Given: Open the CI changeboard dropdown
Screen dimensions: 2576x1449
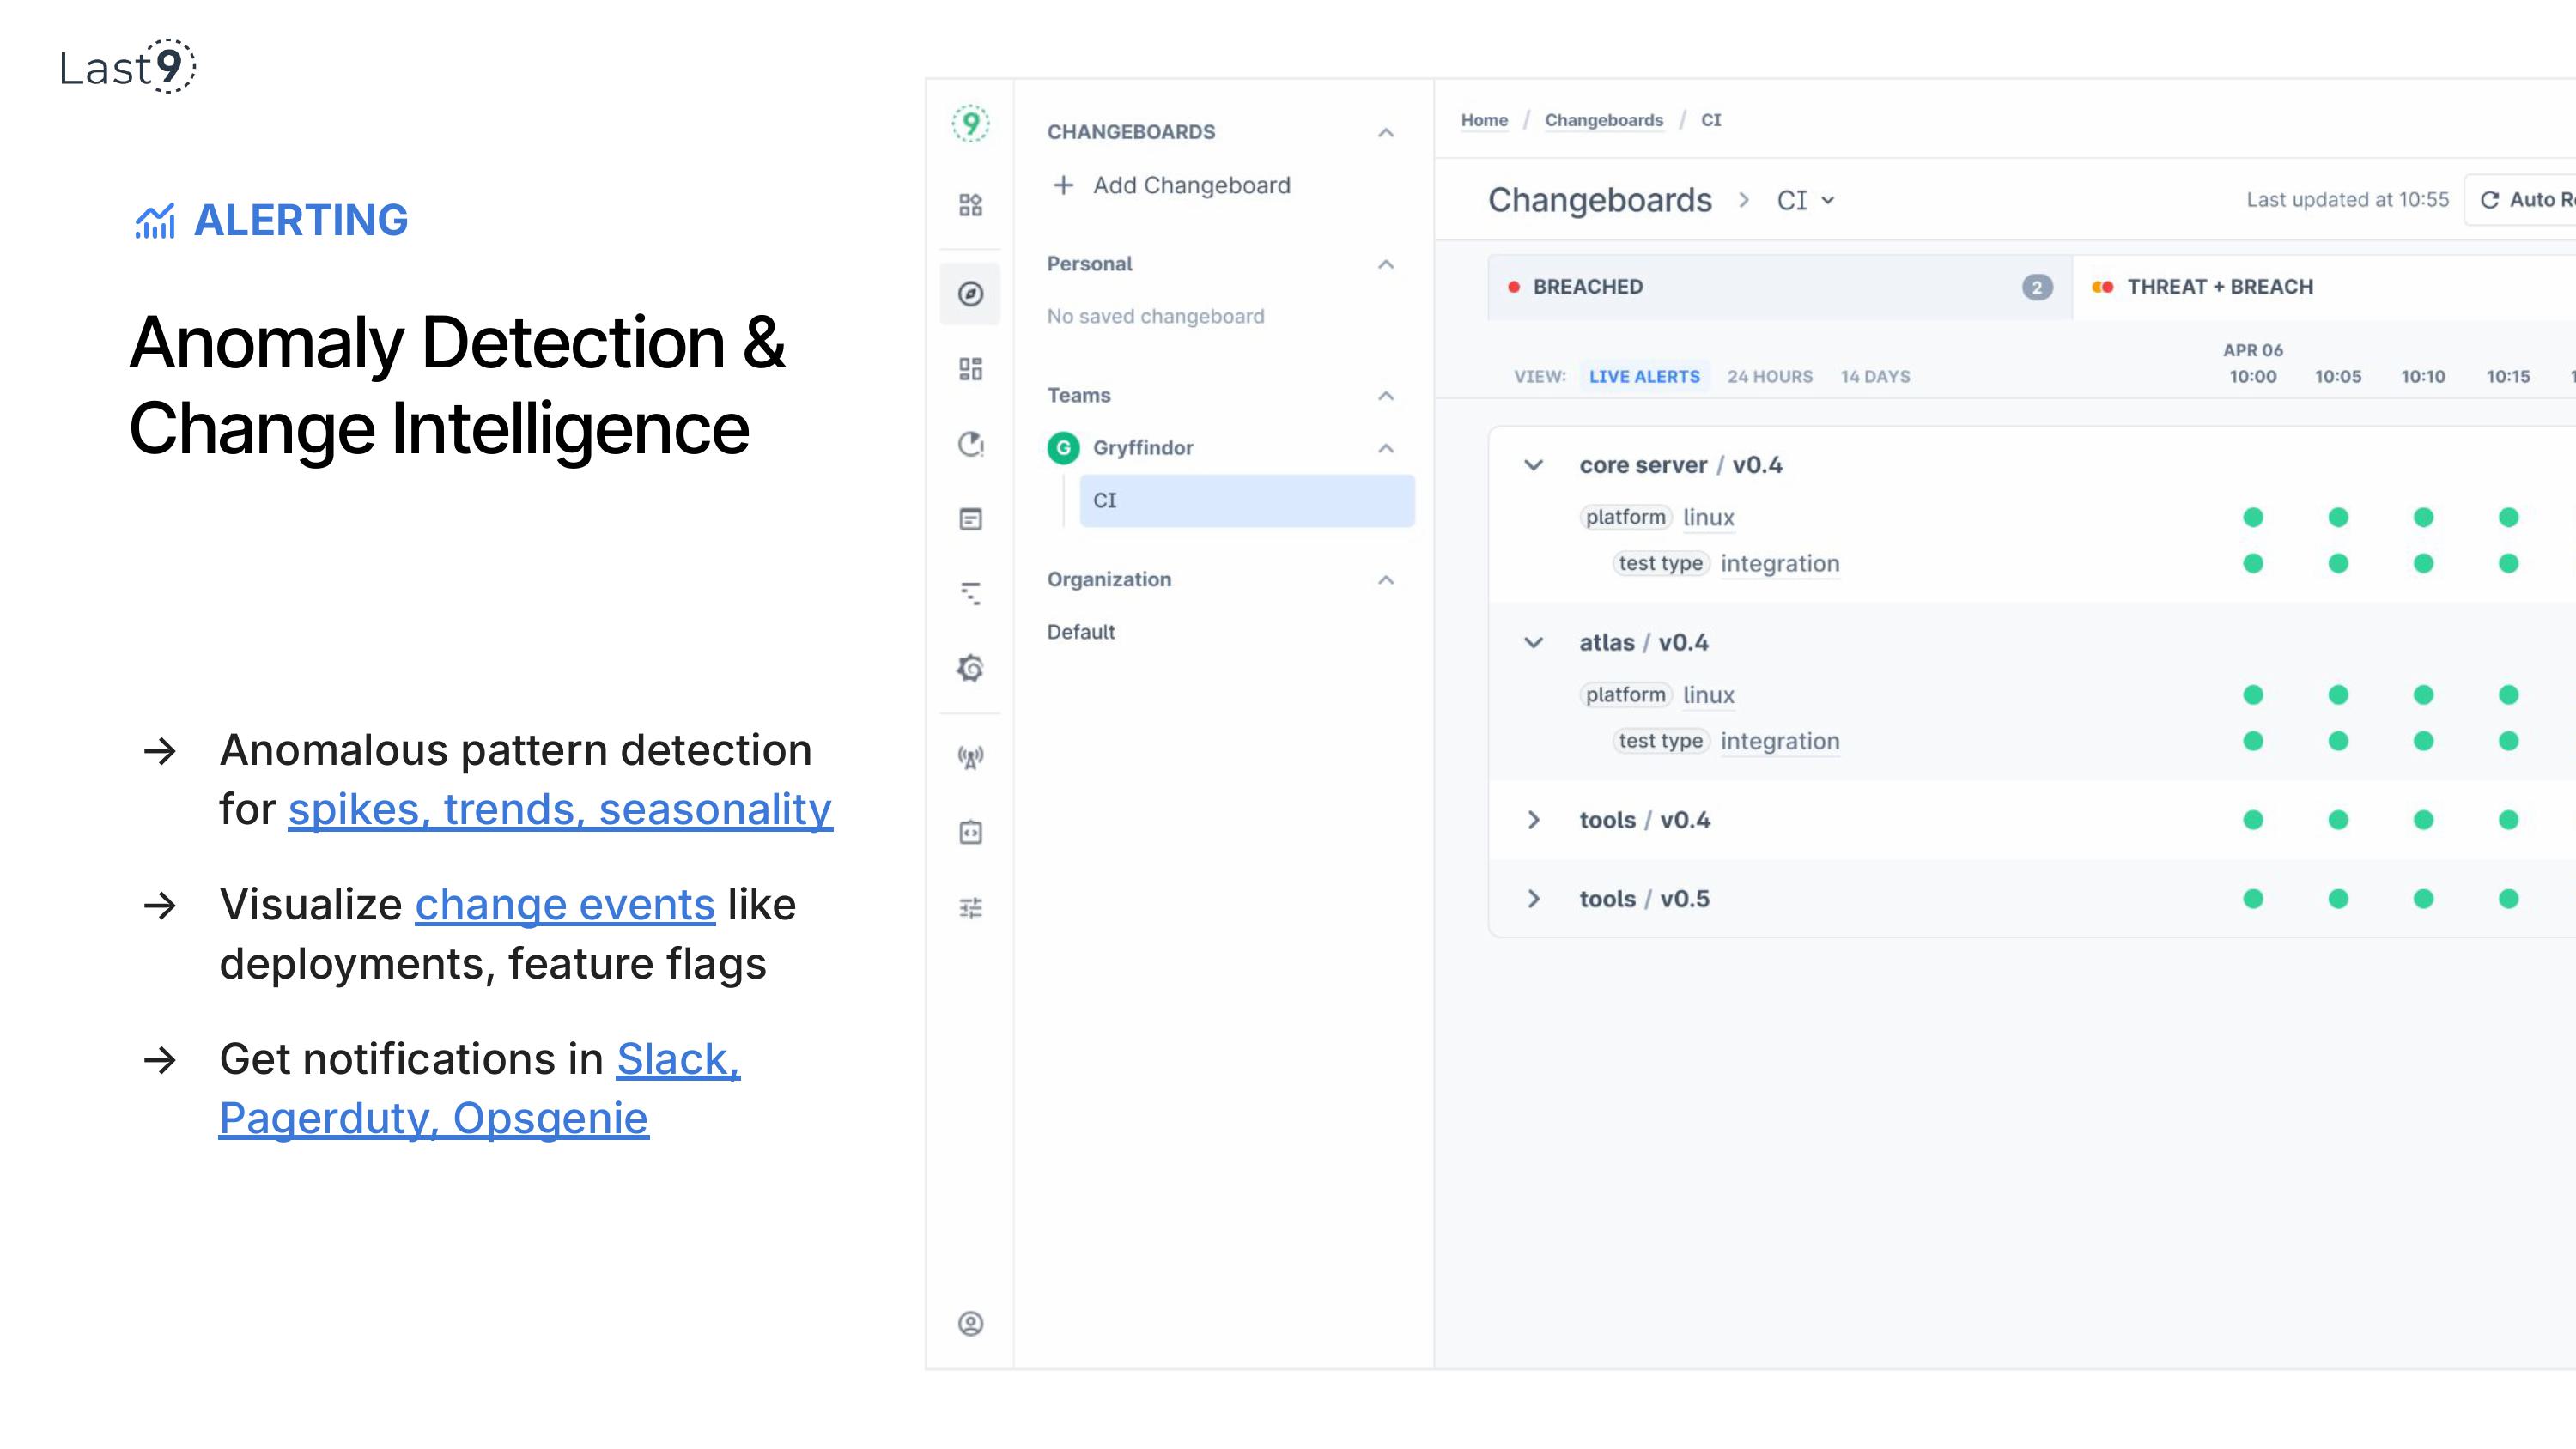Looking at the screenshot, I should pos(1806,201).
